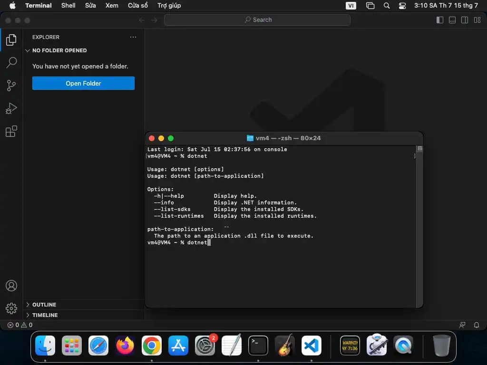Open Safari from the Dock
This screenshot has width=487, height=365.
coord(98,346)
